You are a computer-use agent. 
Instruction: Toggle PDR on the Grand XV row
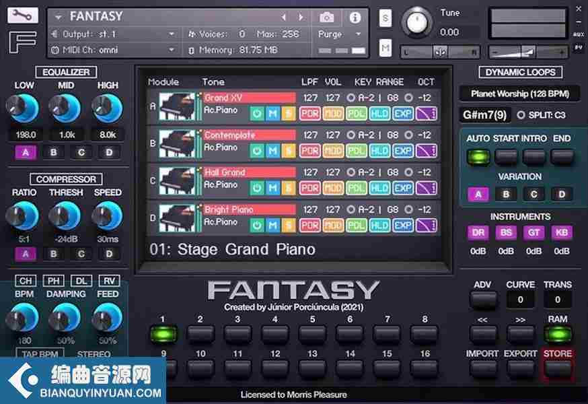[x=309, y=114]
